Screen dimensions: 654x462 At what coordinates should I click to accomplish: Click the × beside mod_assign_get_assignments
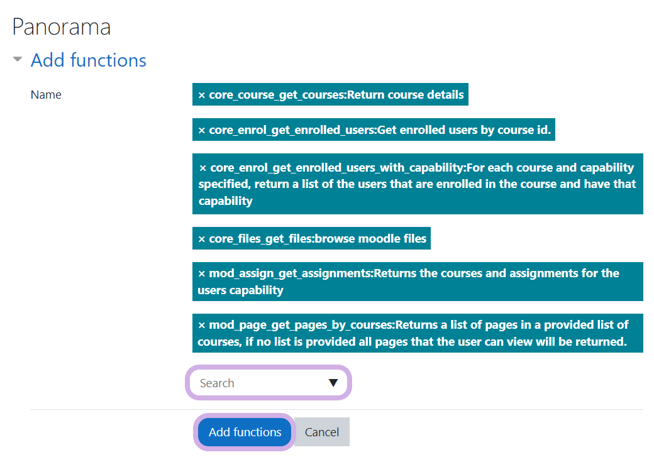coord(202,274)
